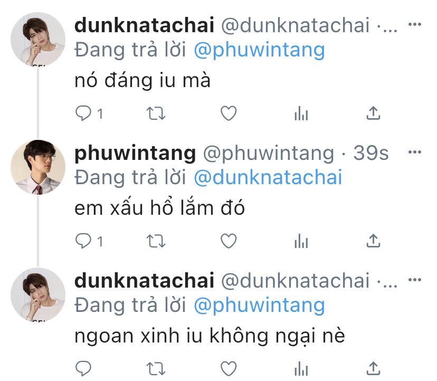The image size is (437, 381).
Task: Retweet the "em xấu hổ lắm đó" tweet
Action: [x=156, y=241]
